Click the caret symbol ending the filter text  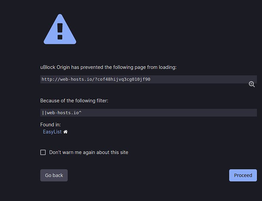[x=80, y=112]
